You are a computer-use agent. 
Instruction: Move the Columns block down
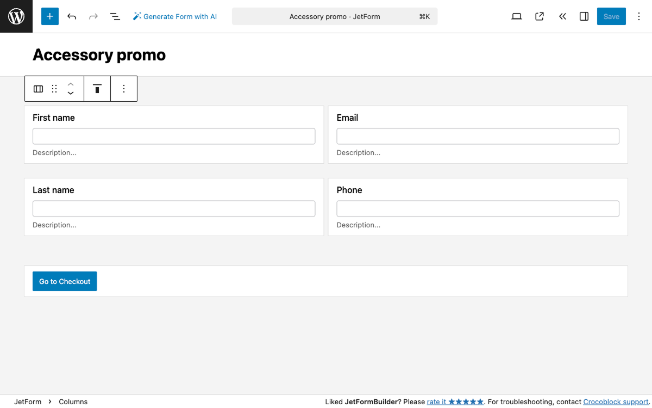[71, 92]
